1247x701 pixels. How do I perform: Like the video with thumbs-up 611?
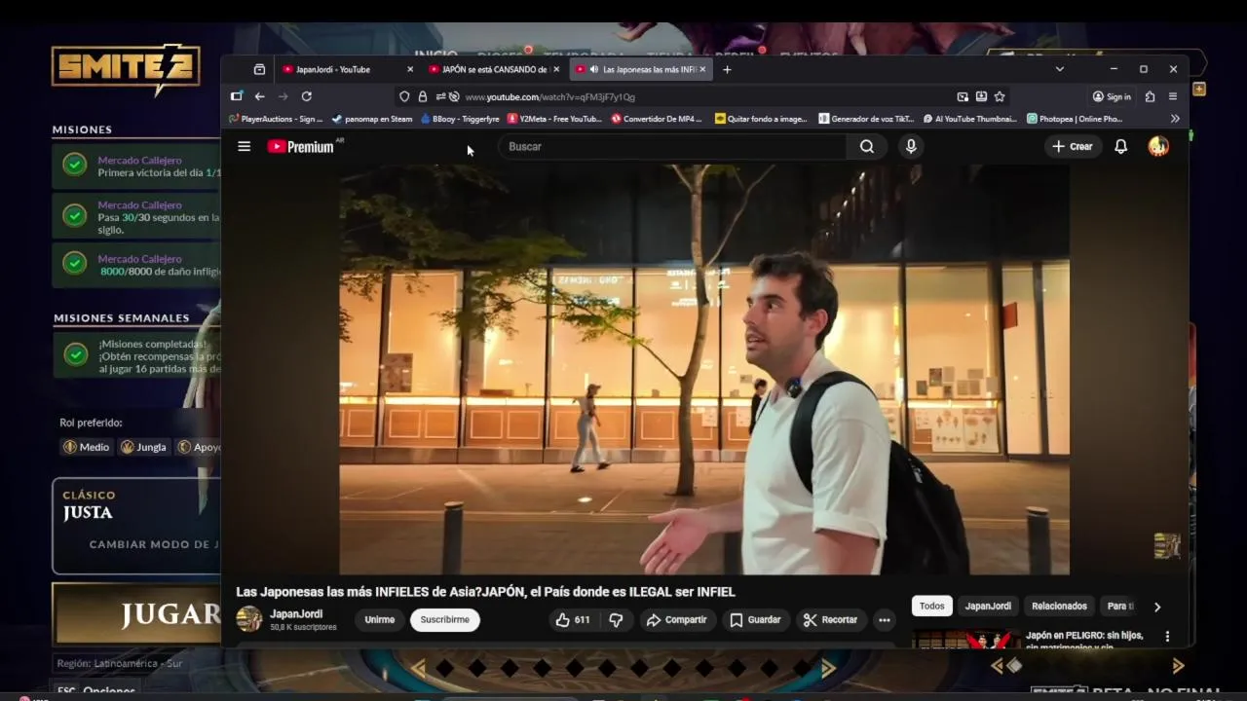click(x=573, y=619)
